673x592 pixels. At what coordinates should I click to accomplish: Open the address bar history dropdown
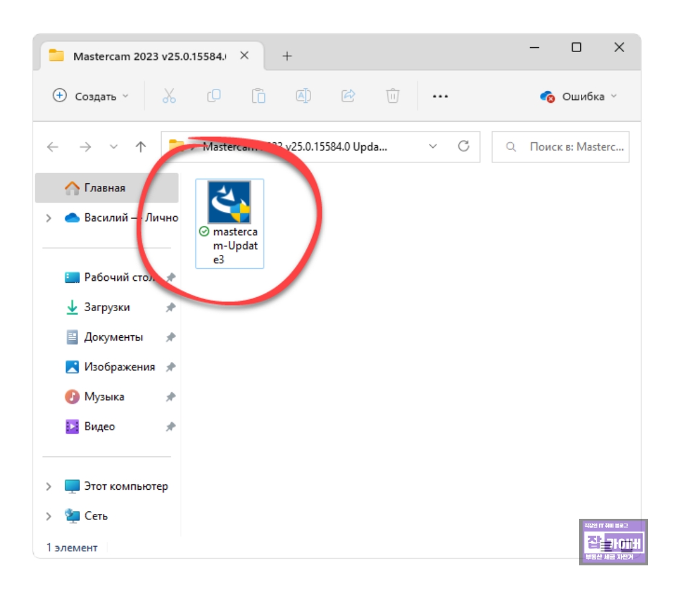pos(433,146)
